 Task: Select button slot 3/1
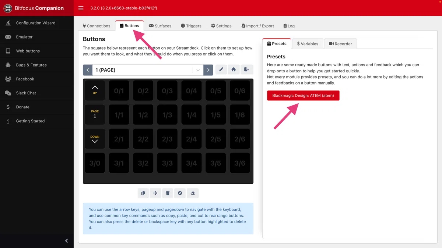[x=119, y=163]
